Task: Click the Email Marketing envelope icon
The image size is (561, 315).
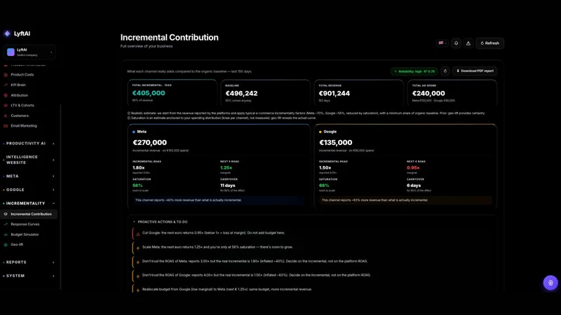Action: coord(6,126)
